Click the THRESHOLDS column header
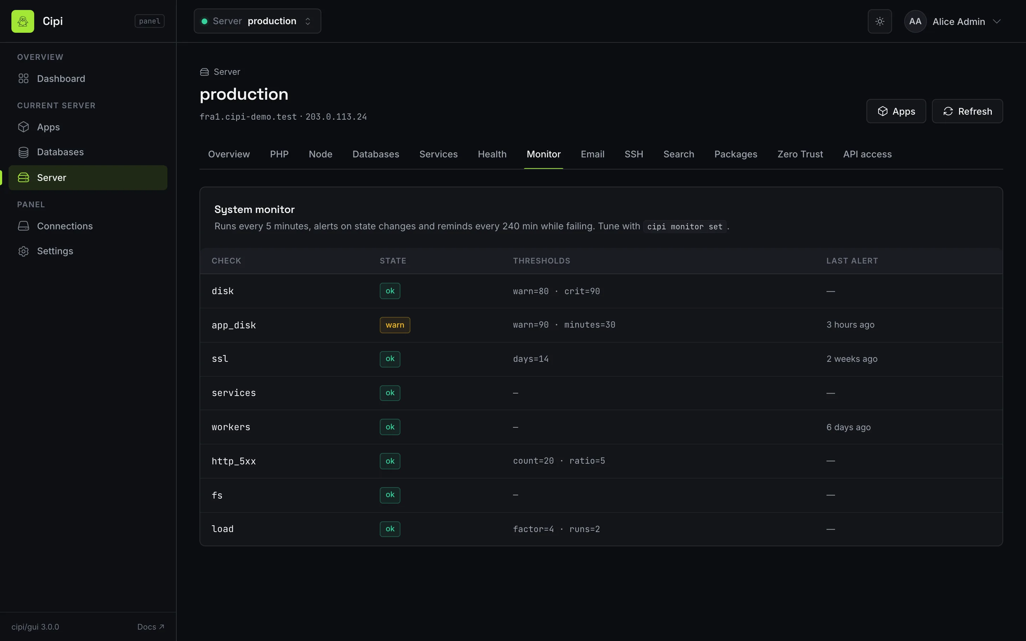1026x641 pixels. tap(541, 261)
